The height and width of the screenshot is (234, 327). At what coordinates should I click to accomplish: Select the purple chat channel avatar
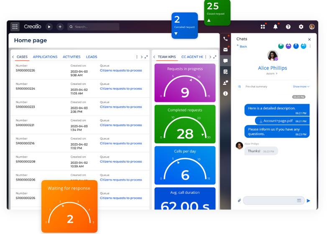(x=289, y=46)
